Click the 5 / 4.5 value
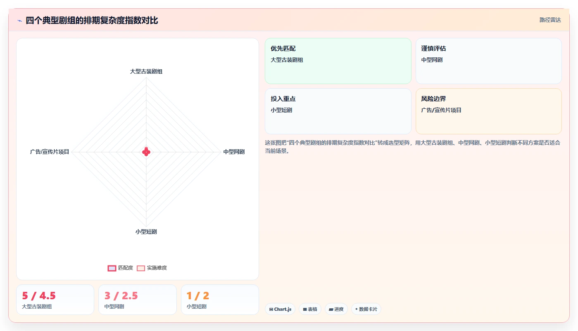This screenshot has height=331, width=578. [39, 296]
